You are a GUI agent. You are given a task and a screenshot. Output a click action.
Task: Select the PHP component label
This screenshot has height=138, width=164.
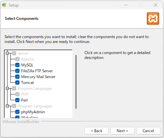25,94
